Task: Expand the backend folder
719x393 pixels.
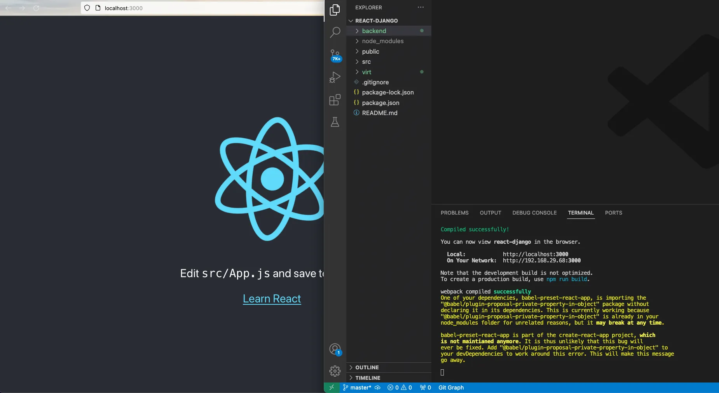Action: coord(389,31)
